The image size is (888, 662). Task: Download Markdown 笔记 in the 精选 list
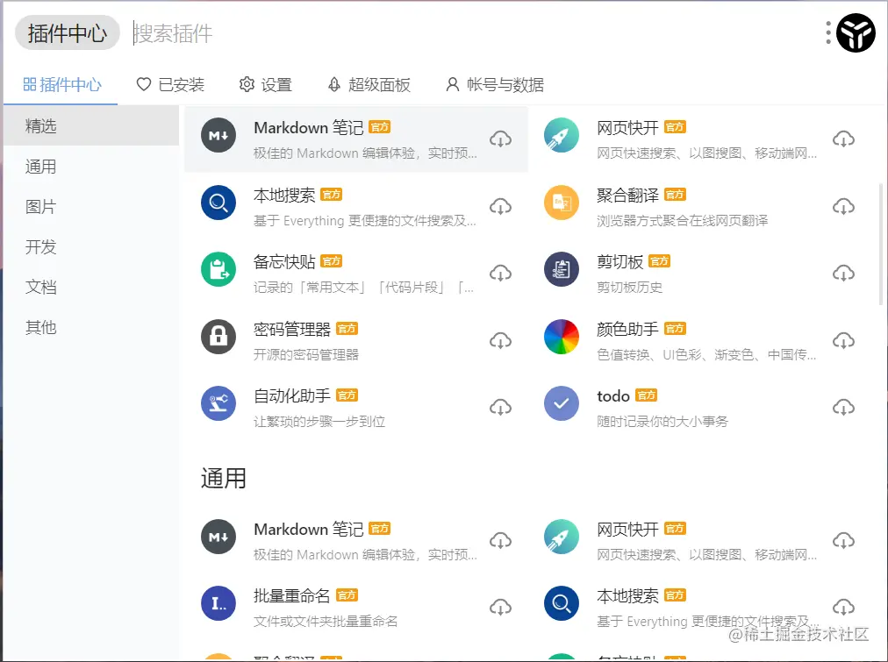(x=501, y=139)
